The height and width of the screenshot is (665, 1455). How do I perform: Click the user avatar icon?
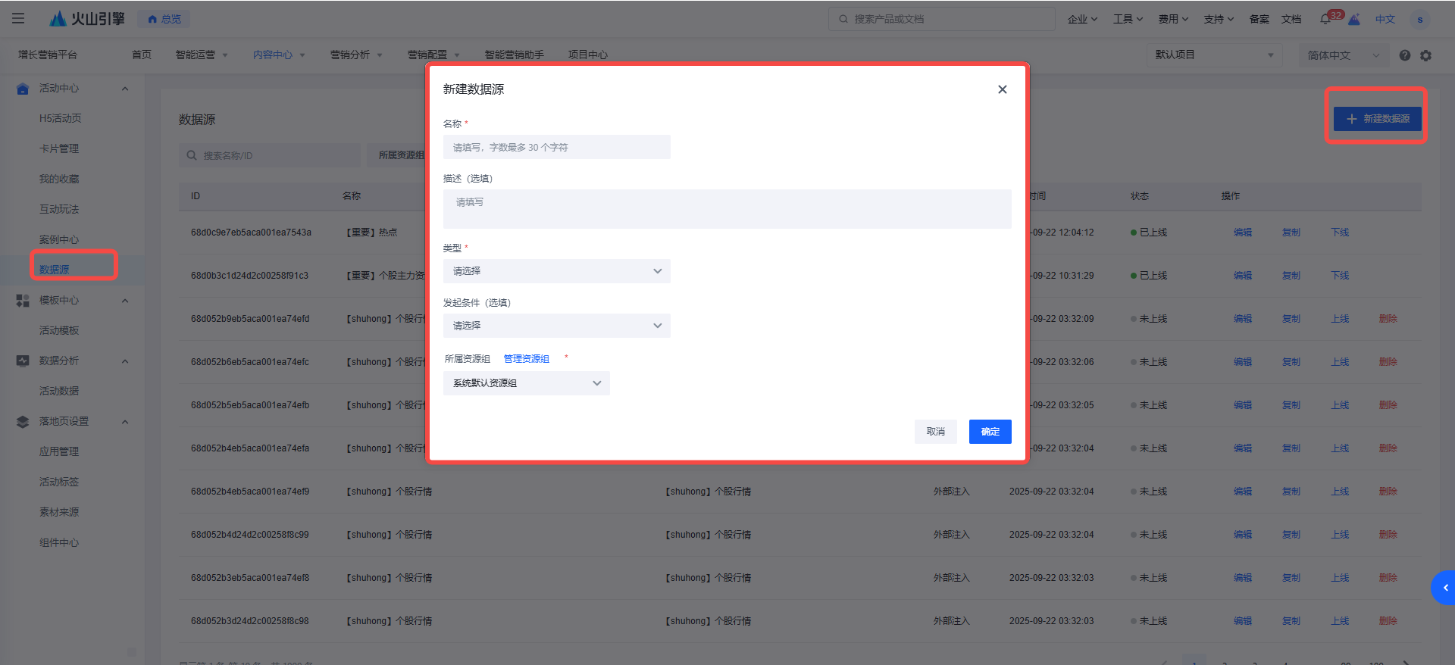(1419, 19)
